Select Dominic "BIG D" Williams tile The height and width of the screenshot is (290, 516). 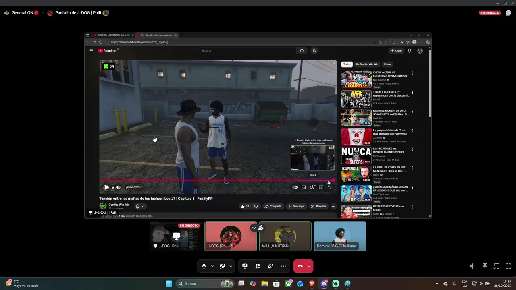[340, 236]
